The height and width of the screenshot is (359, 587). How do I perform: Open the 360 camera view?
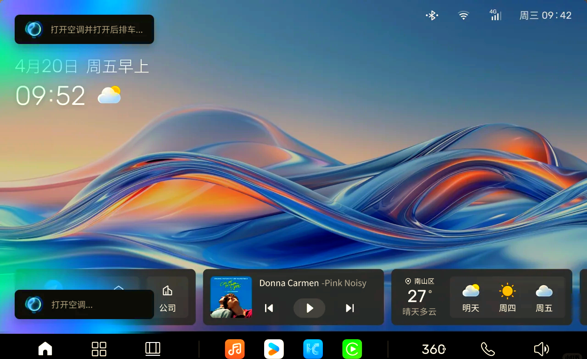point(433,349)
